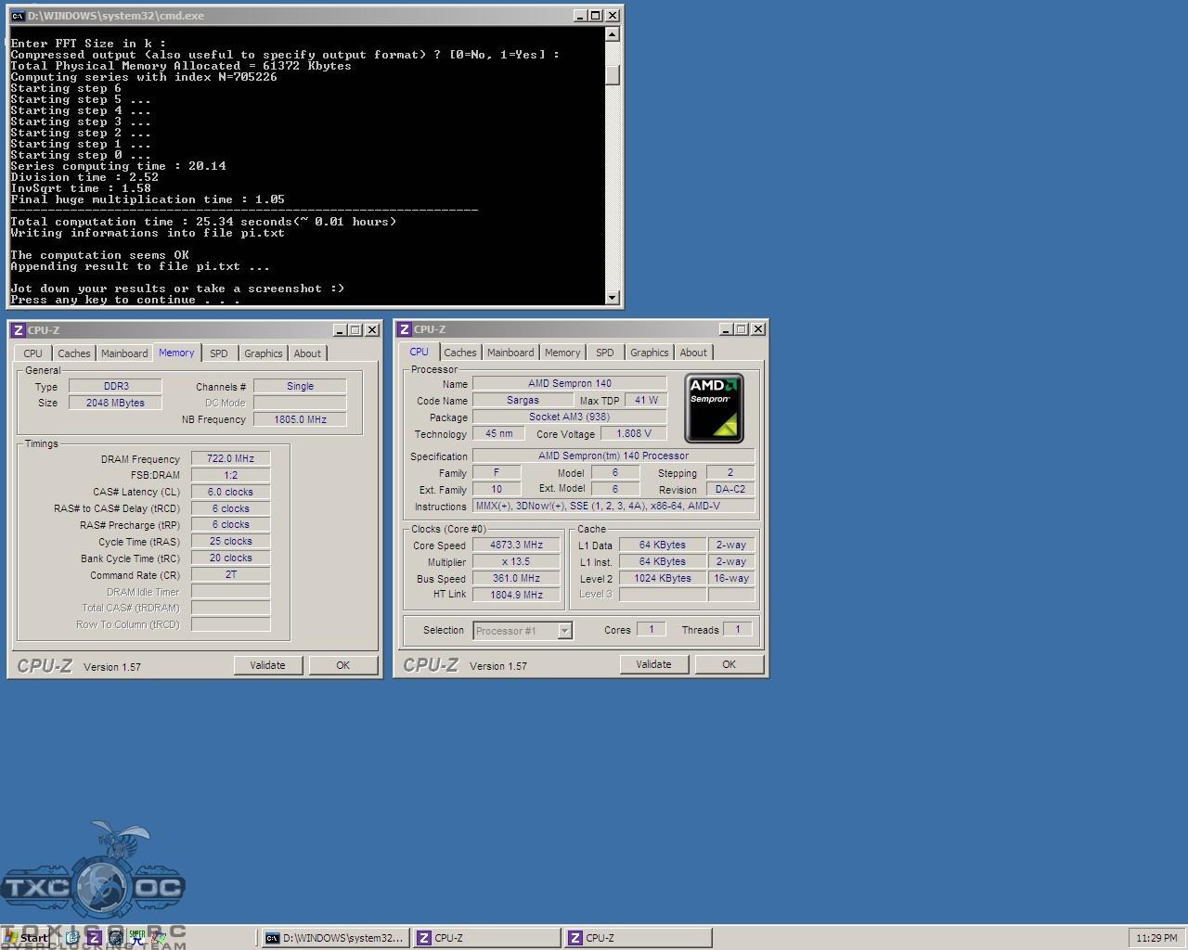Open About tab in right CPU-Z window
The height and width of the screenshot is (950, 1188).
(693, 353)
